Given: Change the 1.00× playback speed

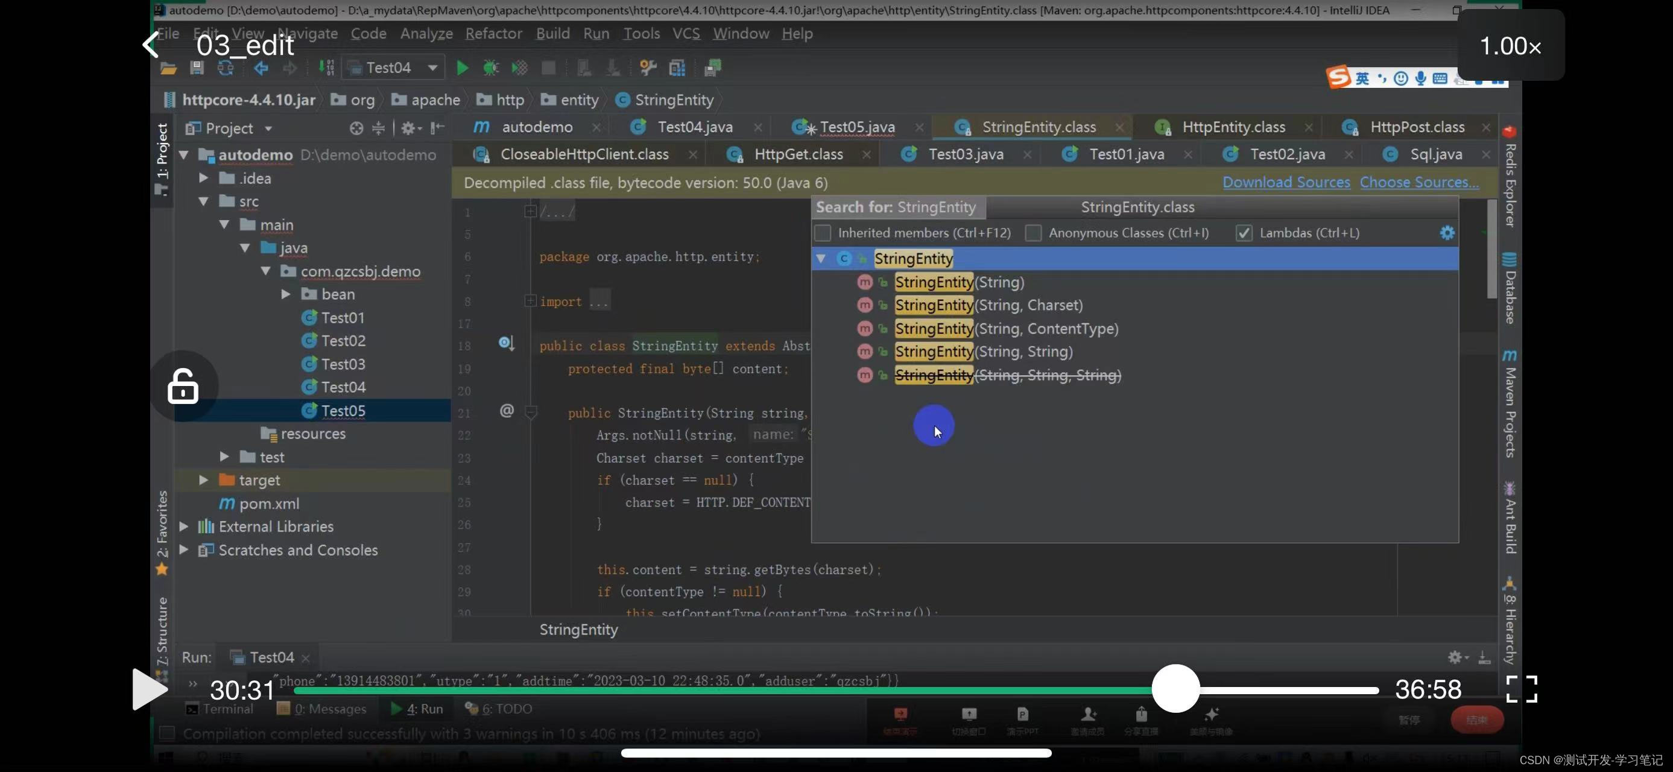Looking at the screenshot, I should (x=1511, y=46).
